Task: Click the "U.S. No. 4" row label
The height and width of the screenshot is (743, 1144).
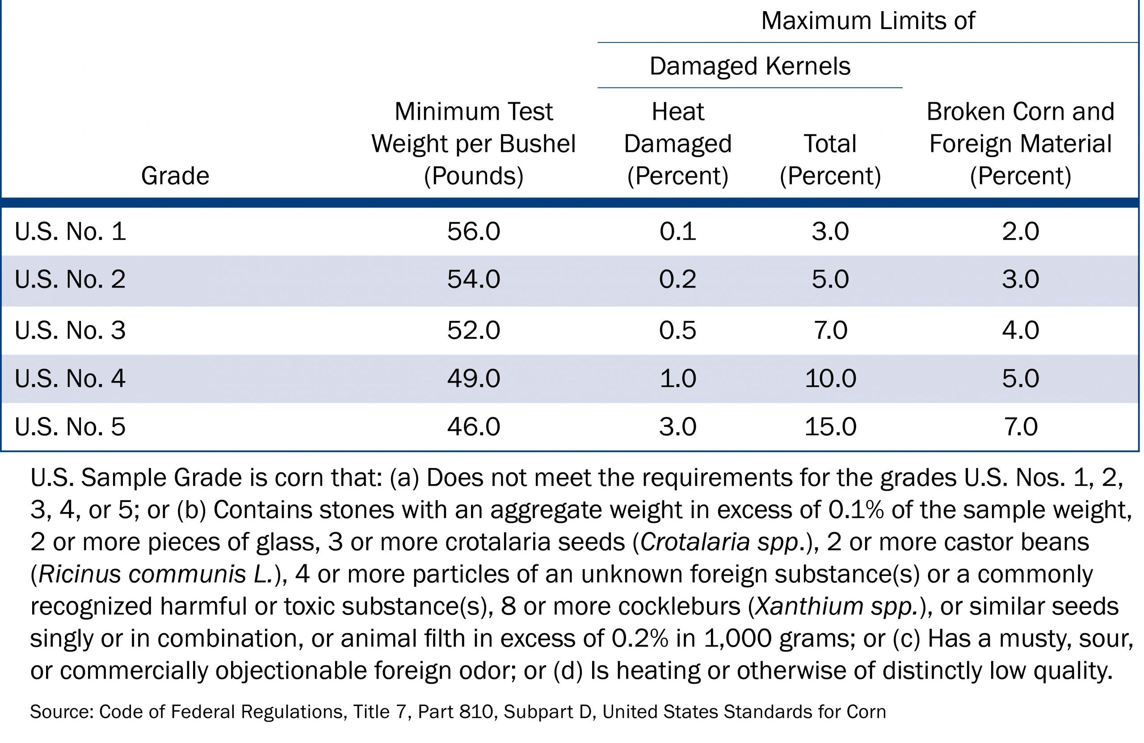Action: click(x=70, y=379)
